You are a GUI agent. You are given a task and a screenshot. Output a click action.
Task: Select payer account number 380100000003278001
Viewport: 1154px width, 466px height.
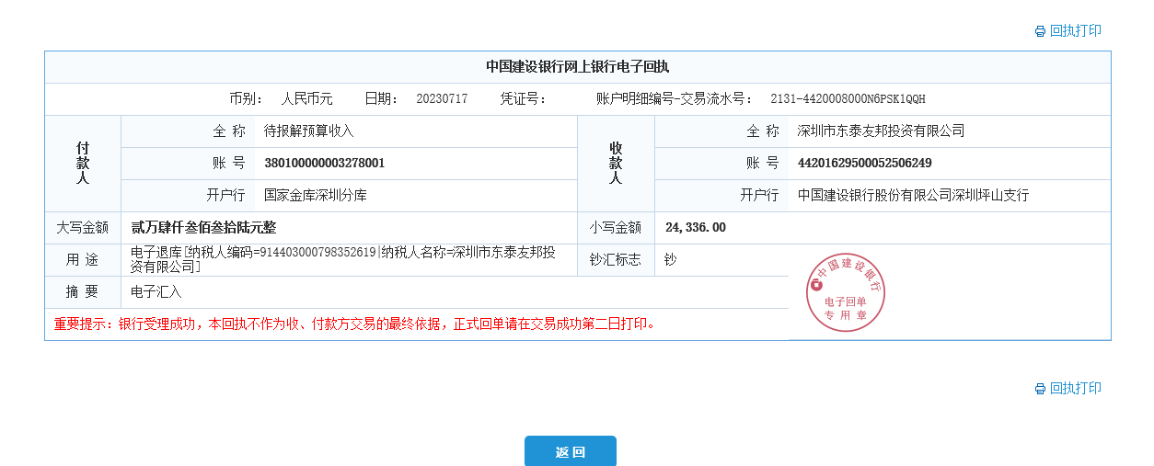click(325, 164)
